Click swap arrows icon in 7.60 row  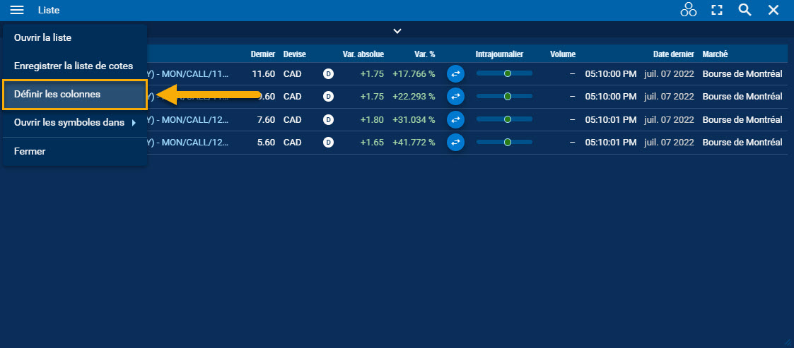[455, 120]
